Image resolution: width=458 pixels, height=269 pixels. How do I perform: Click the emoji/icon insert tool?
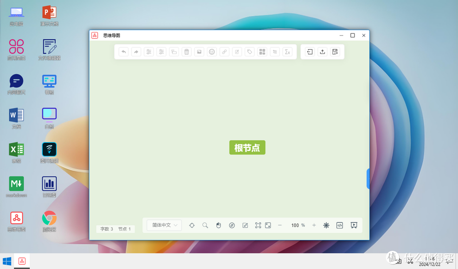pyautogui.click(x=212, y=52)
